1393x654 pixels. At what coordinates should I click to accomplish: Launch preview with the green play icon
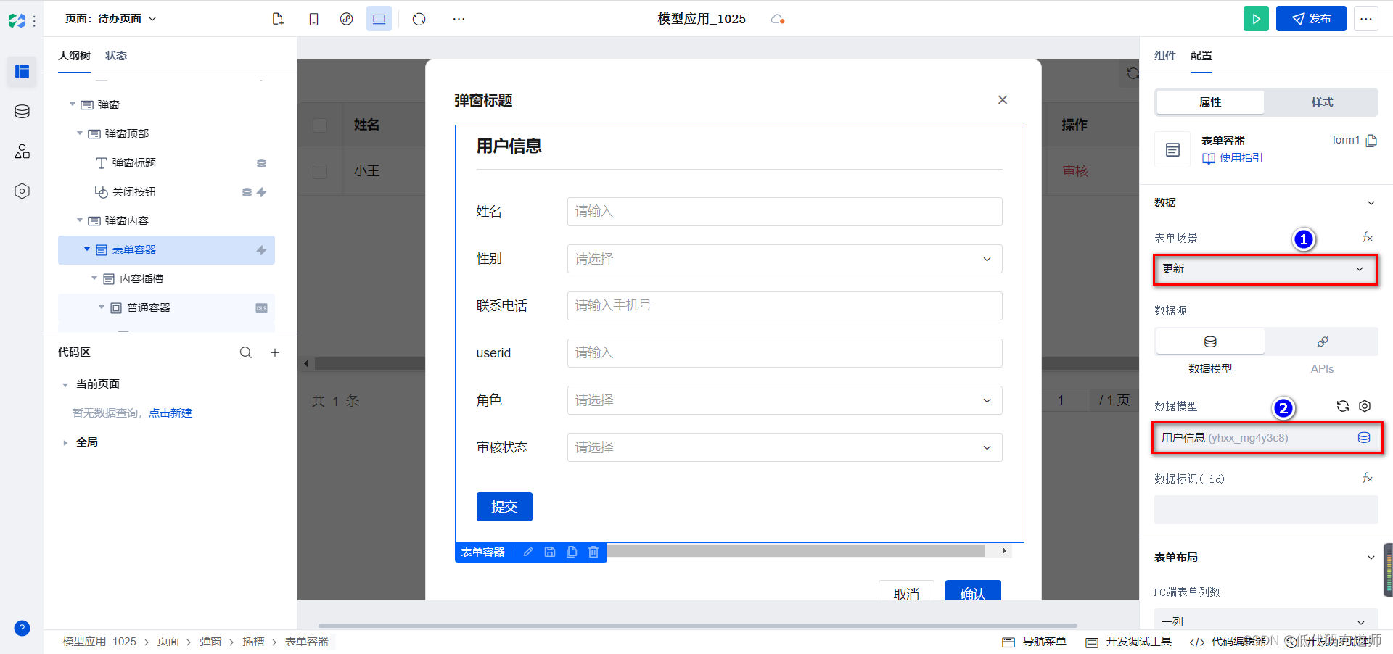(1256, 19)
